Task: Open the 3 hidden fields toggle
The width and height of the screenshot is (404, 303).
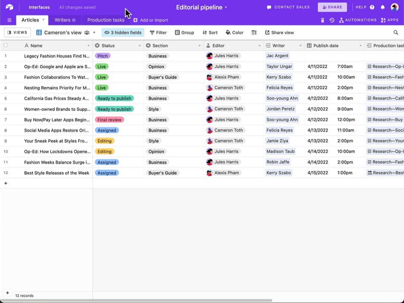Action: click(x=123, y=32)
